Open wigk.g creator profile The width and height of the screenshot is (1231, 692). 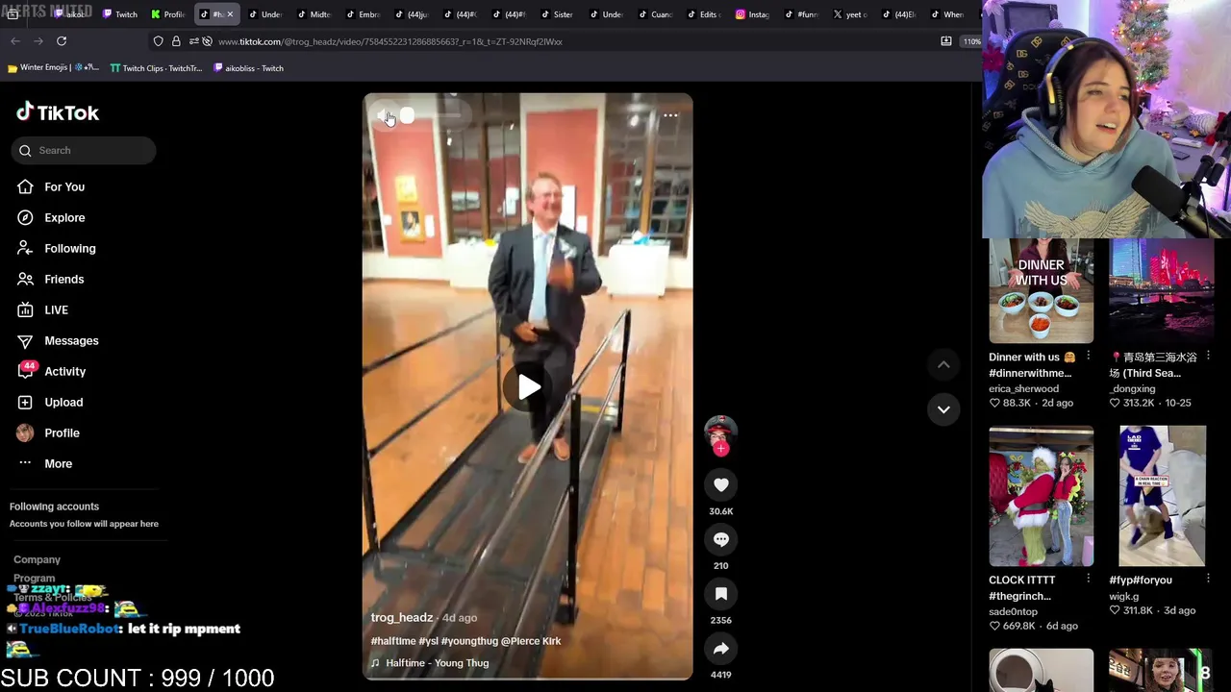(x=1123, y=596)
